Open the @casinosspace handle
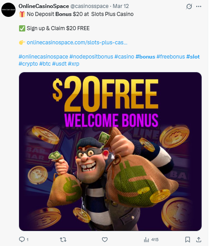Image resolution: width=210 pixels, height=246 pixels. tap(89, 6)
